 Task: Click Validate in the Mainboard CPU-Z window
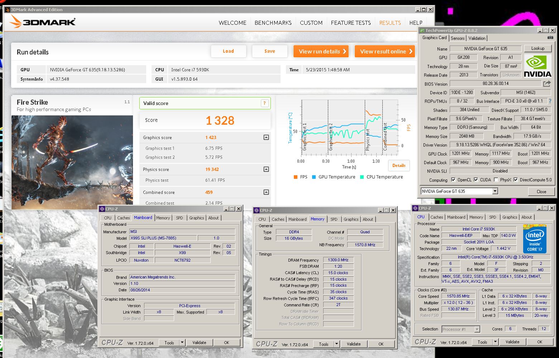[x=199, y=343]
